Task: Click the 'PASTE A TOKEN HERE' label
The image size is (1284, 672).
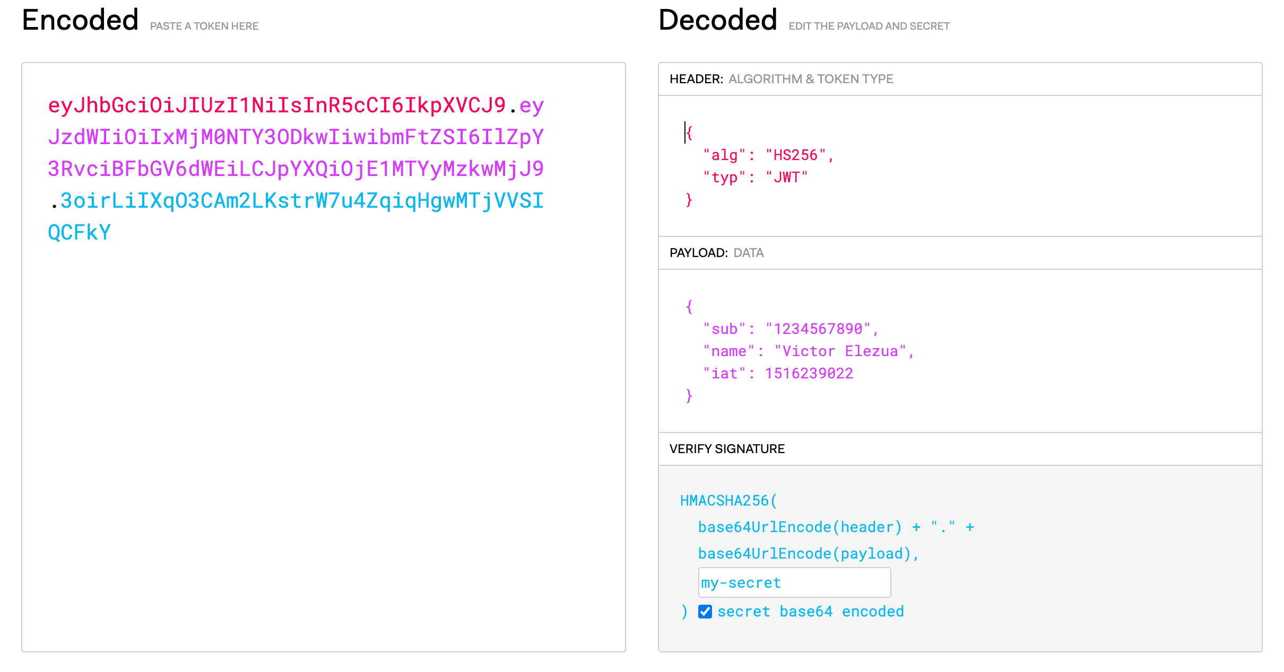Action: tap(204, 25)
